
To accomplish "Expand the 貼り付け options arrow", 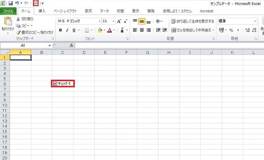I will pos(8,33).
